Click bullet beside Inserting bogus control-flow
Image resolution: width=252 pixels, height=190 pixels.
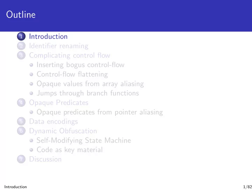pyautogui.click(x=31, y=65)
